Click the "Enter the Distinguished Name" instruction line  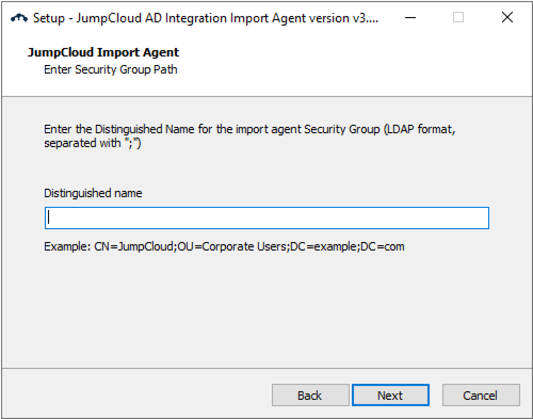212,130
